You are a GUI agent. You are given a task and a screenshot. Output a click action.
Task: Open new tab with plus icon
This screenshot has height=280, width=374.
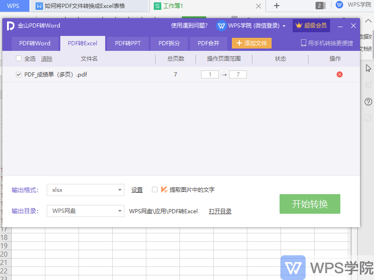(277, 6)
